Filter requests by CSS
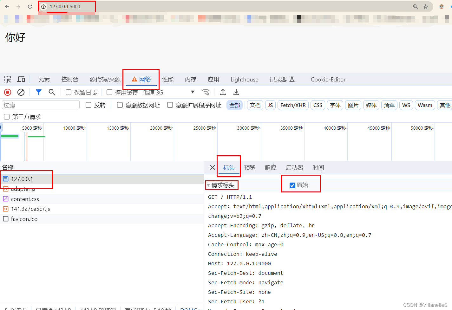 318,105
